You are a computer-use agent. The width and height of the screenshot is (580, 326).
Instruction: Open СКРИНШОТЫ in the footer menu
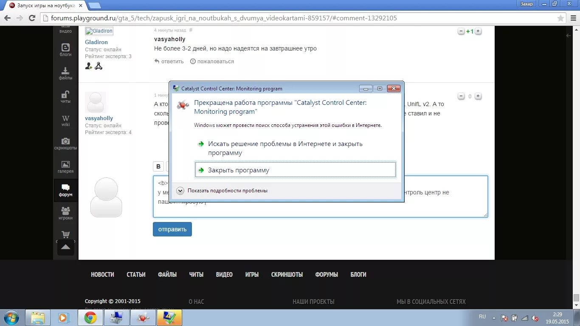pyautogui.click(x=287, y=275)
